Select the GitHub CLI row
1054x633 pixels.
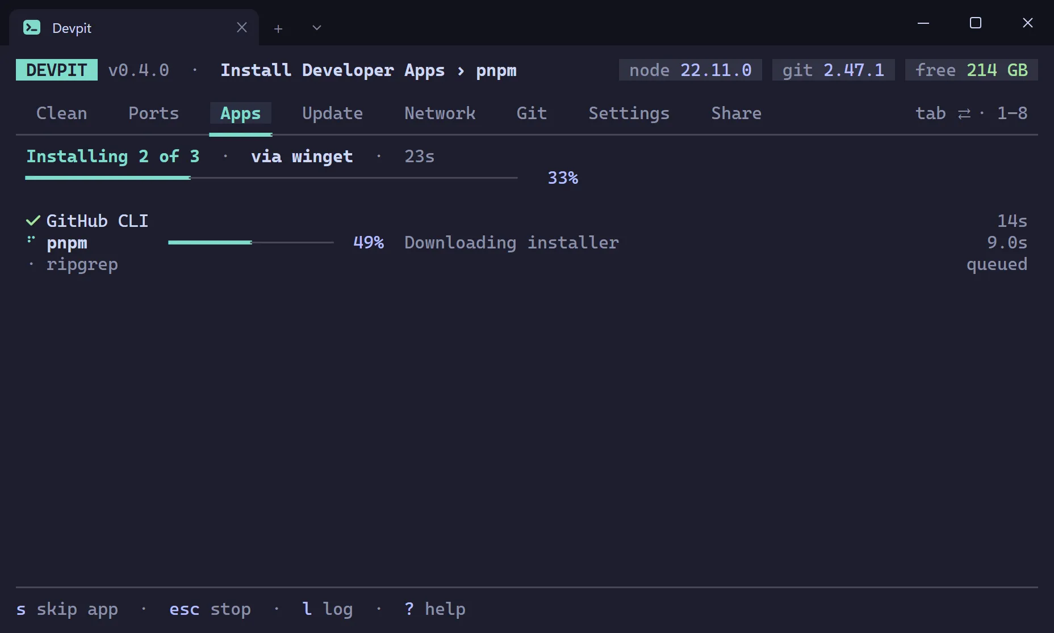[527, 221]
